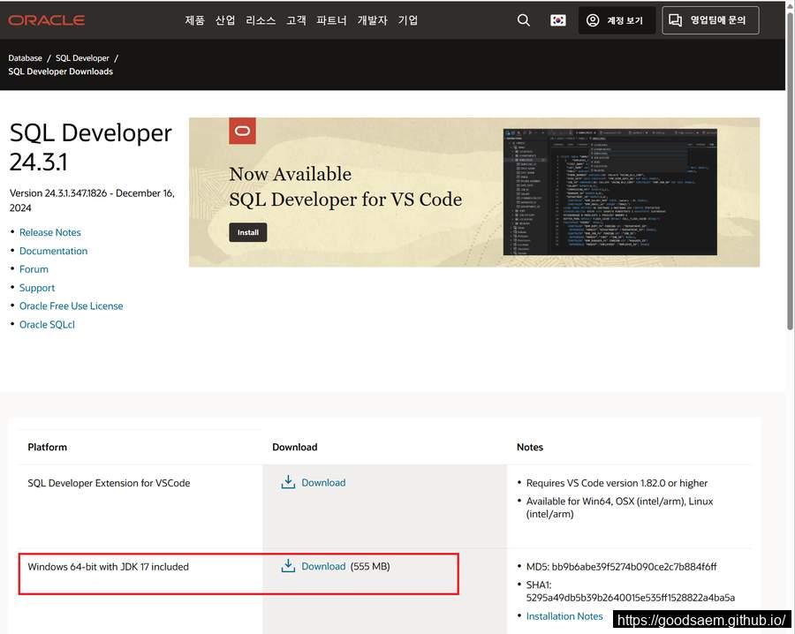Click the VS Code editor screenshot thumbnail

(609, 192)
